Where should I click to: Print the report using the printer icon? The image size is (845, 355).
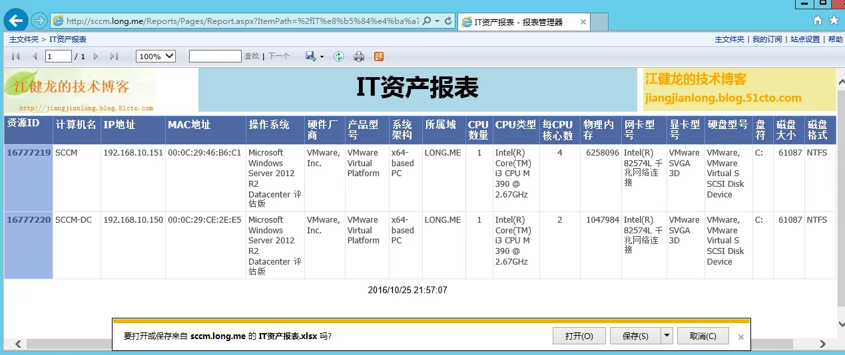pos(359,57)
